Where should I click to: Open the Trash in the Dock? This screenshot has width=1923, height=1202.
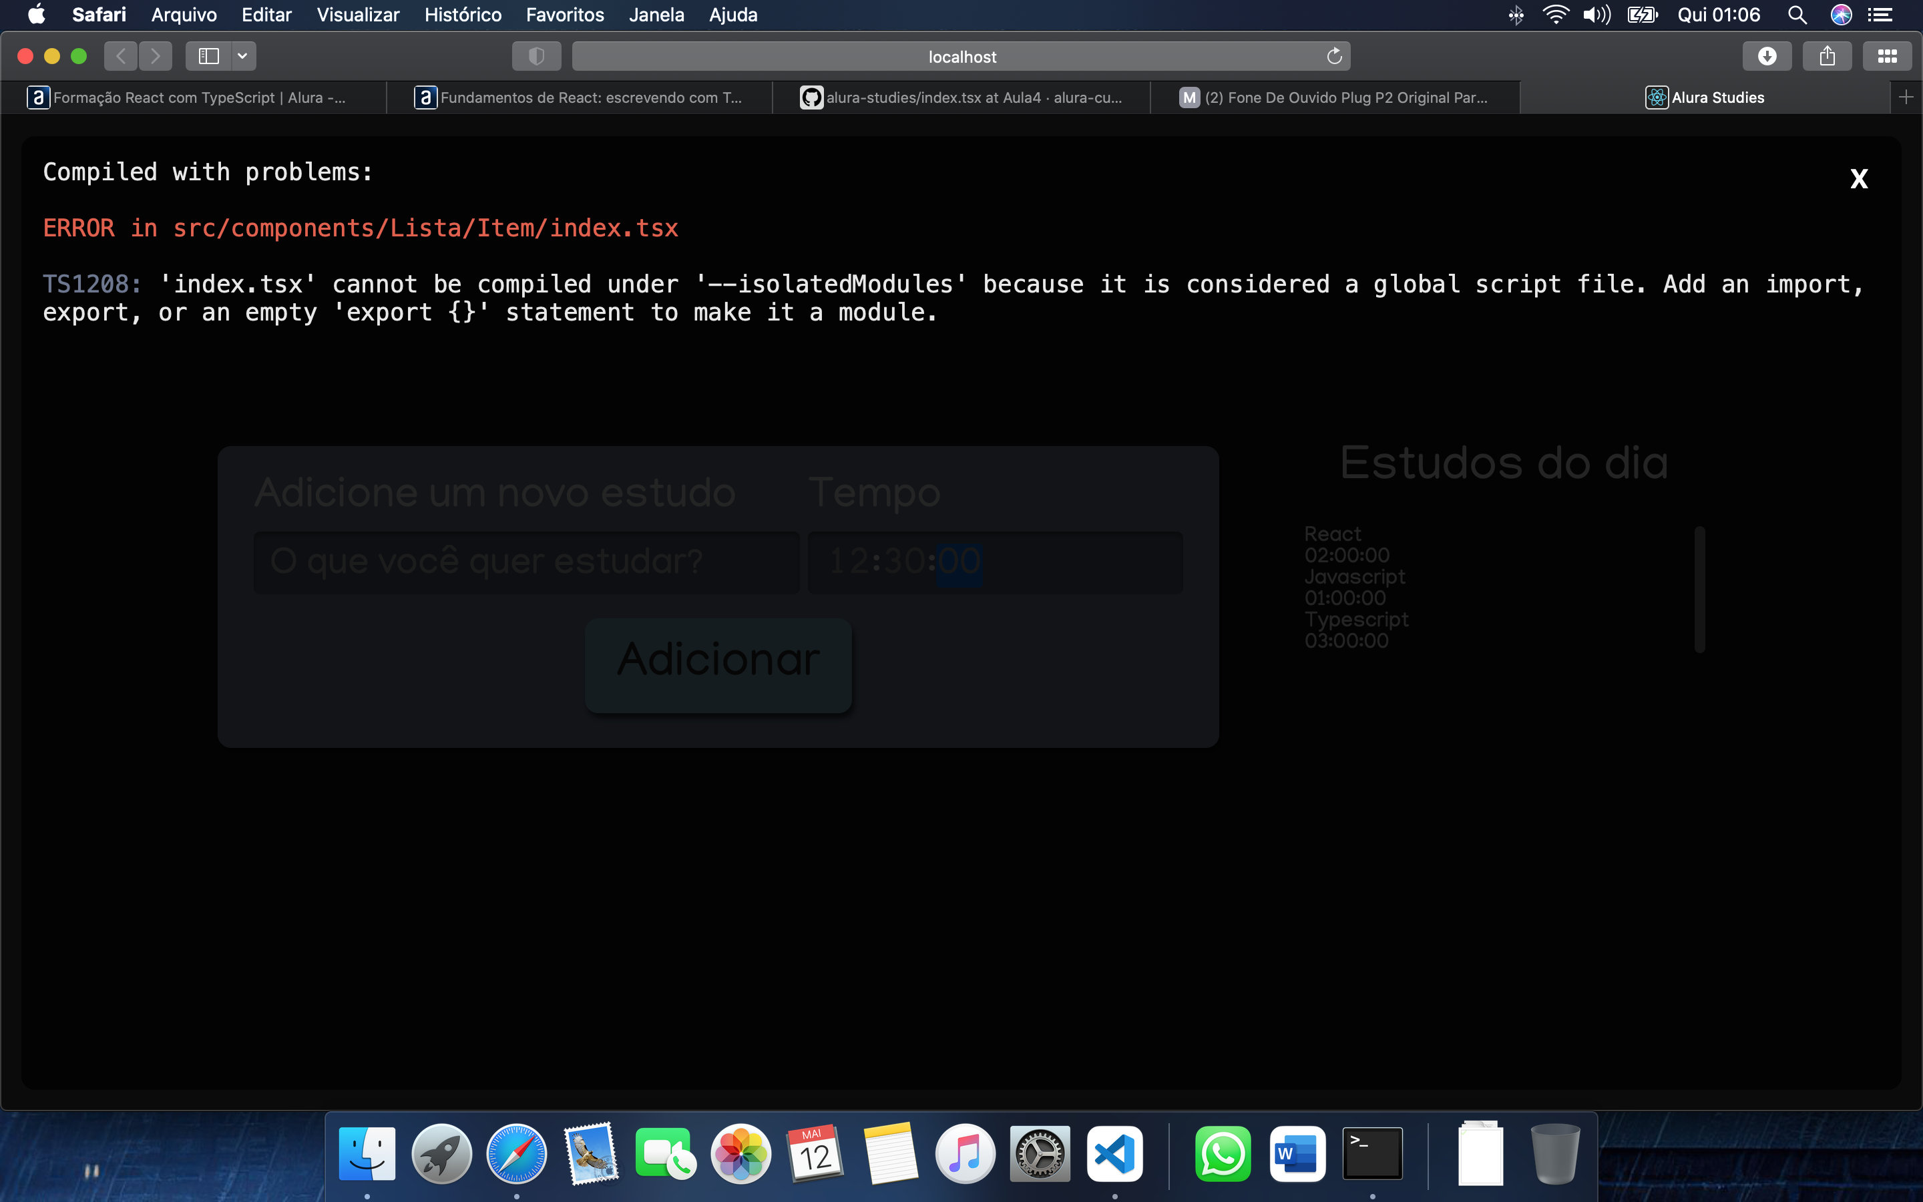(x=1555, y=1153)
